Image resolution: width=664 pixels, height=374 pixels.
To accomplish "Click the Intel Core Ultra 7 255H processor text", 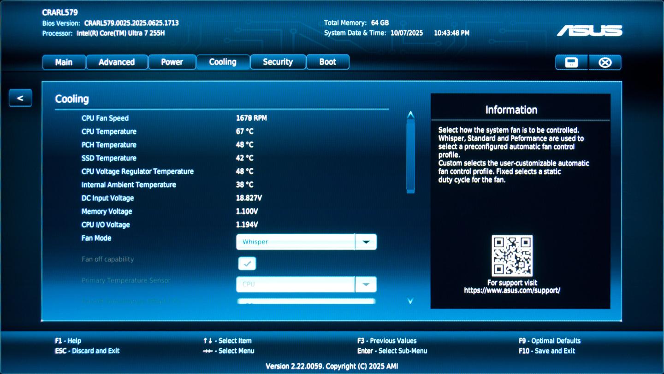I will pos(121,33).
